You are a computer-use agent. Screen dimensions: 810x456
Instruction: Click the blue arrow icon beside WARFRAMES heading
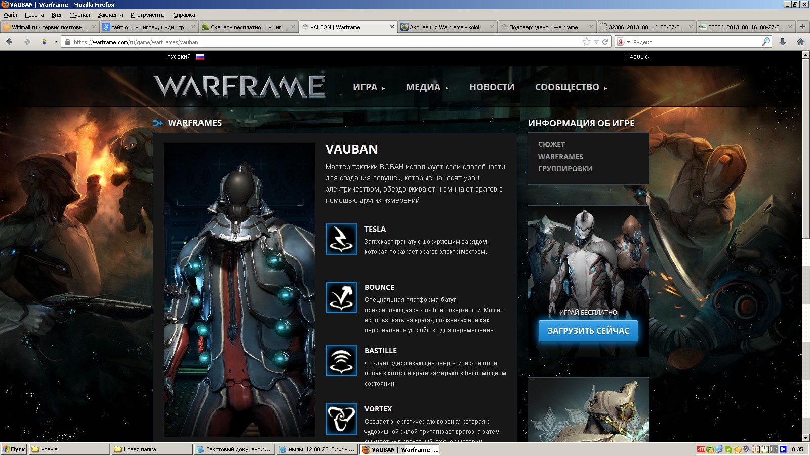158,123
